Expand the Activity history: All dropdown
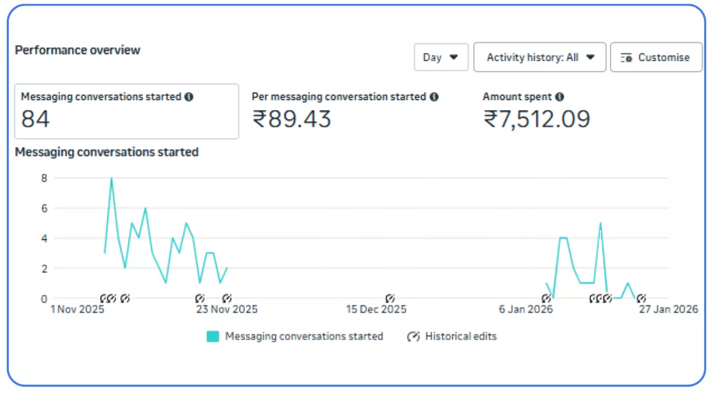This screenshot has width=713, height=394. 539,57
